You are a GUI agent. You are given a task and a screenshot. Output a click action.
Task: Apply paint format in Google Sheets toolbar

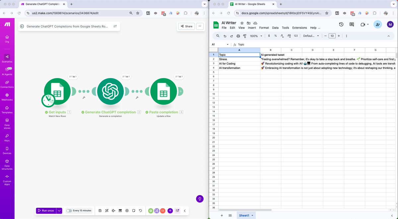(244, 36)
